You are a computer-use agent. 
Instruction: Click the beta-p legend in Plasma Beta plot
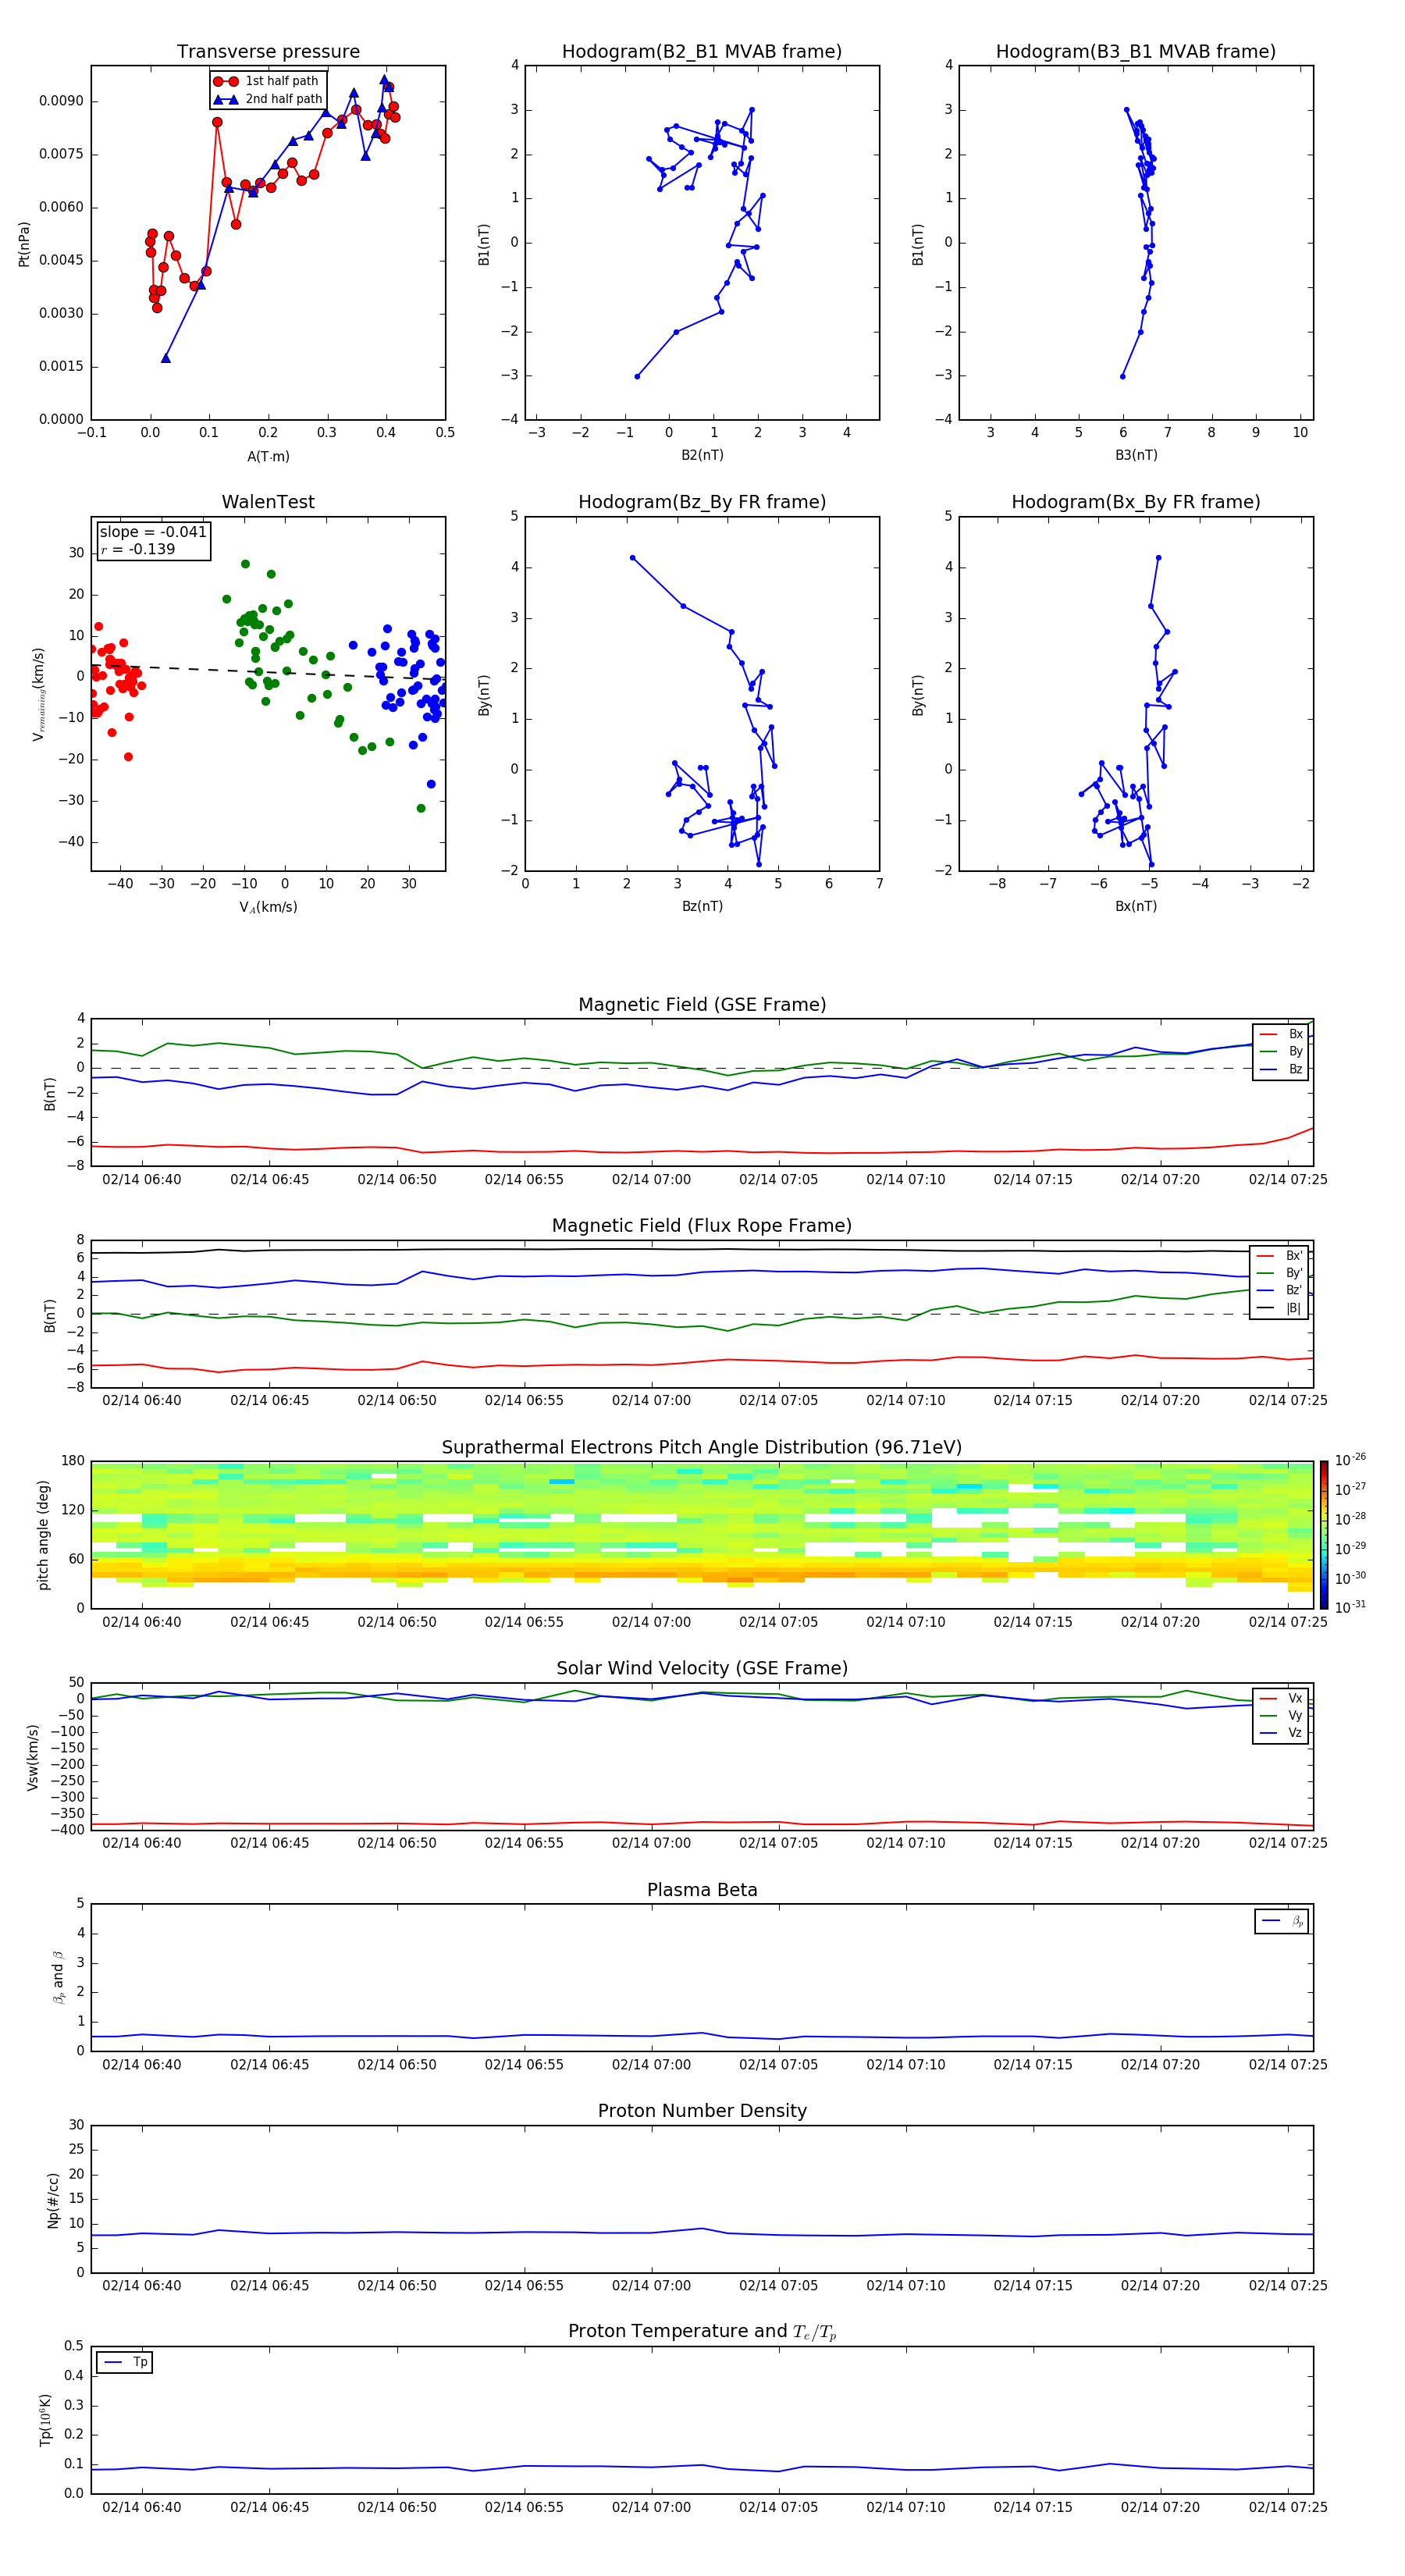(x=1282, y=1921)
